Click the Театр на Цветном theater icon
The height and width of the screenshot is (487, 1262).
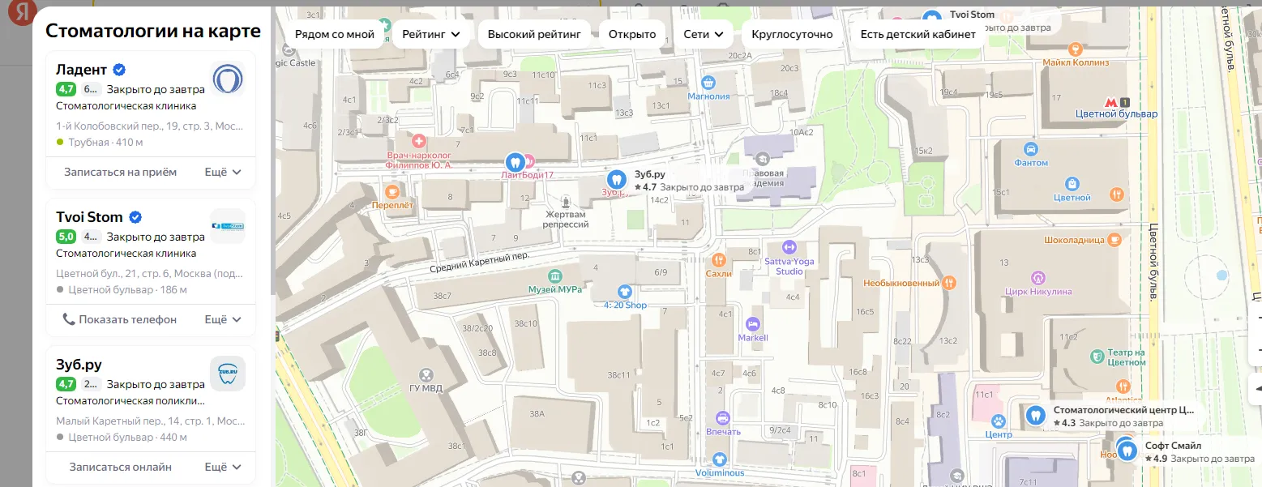point(1097,355)
